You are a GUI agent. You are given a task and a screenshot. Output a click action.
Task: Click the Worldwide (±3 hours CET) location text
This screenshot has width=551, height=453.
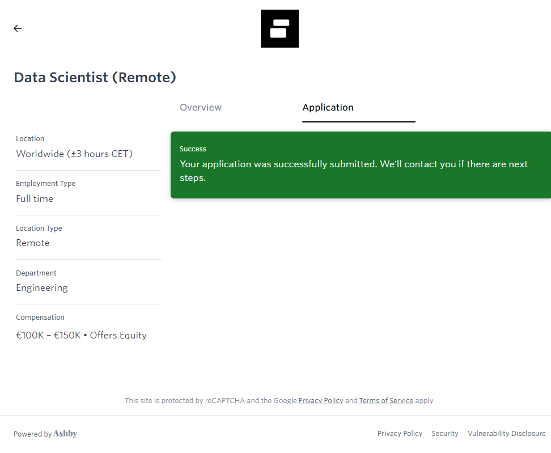pyautogui.click(x=74, y=154)
